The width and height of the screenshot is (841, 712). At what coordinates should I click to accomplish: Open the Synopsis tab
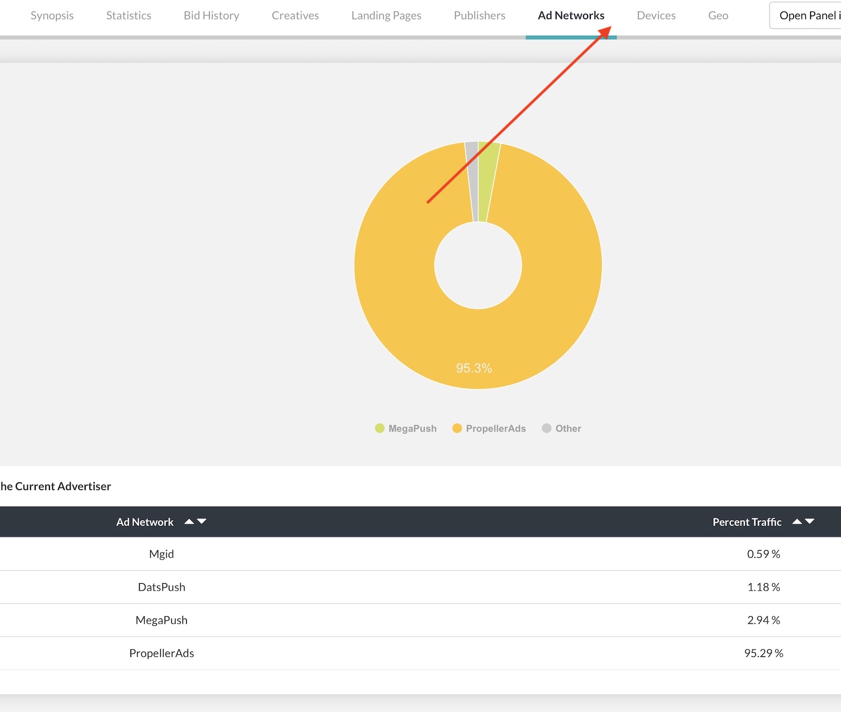pos(52,16)
